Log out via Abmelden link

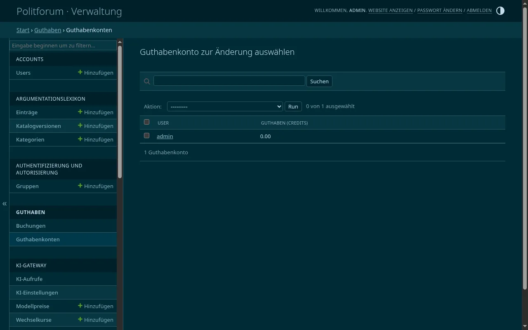479,10
